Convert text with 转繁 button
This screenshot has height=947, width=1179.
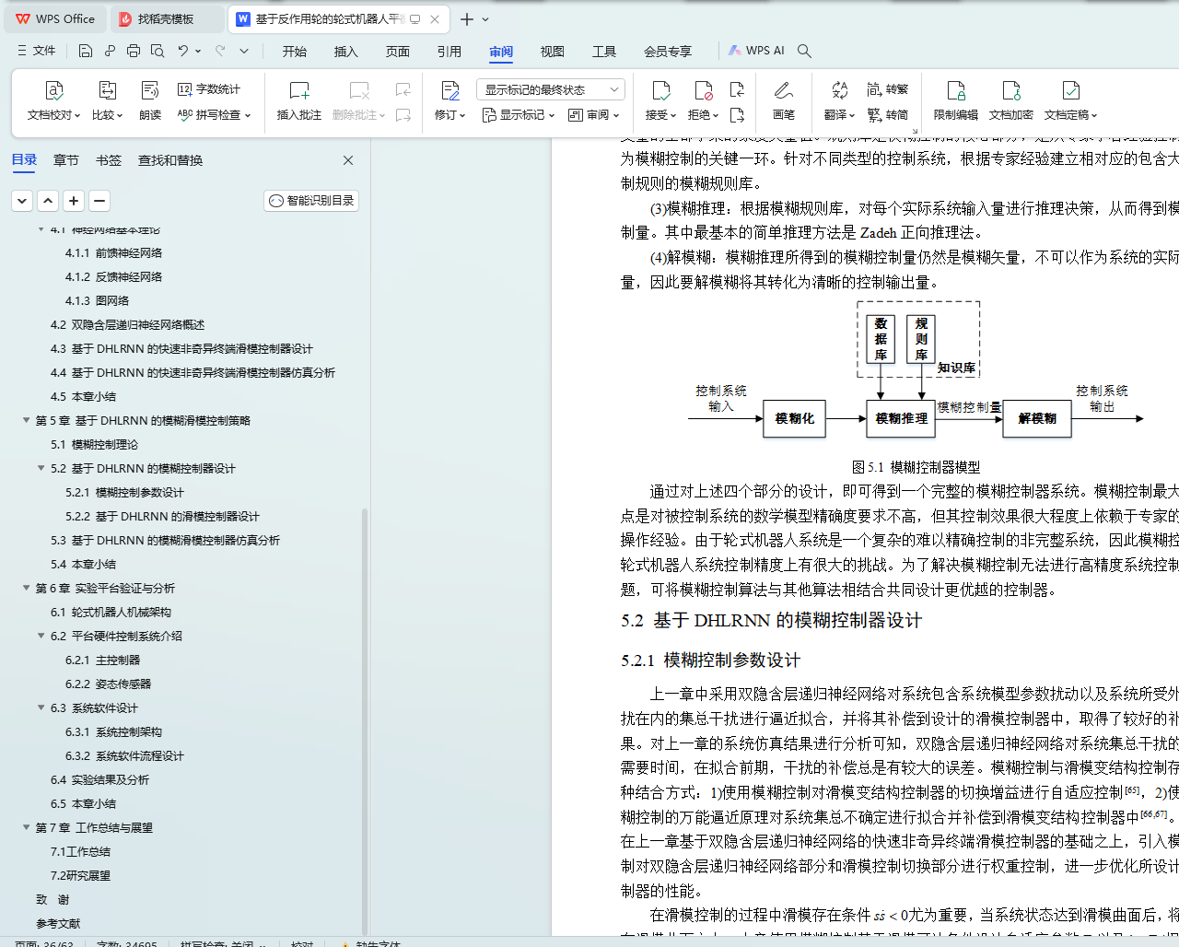888,89
